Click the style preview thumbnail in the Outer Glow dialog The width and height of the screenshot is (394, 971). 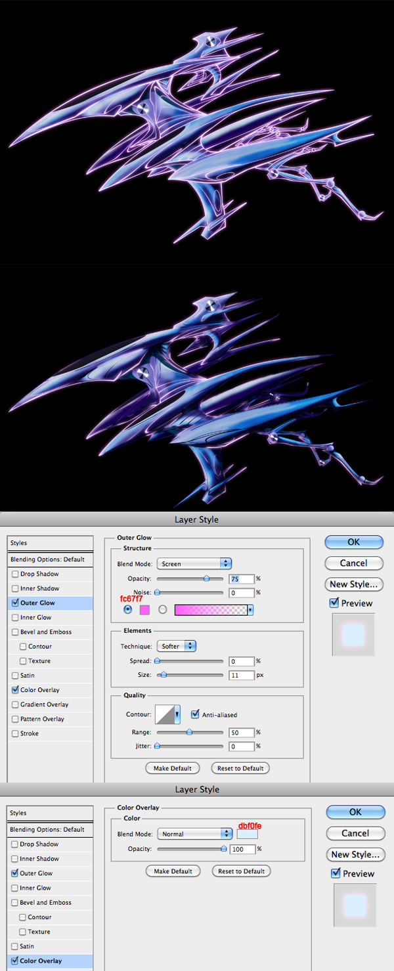click(353, 634)
